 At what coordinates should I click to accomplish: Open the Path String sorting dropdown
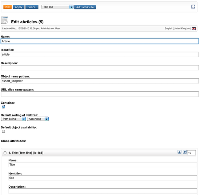13,119
